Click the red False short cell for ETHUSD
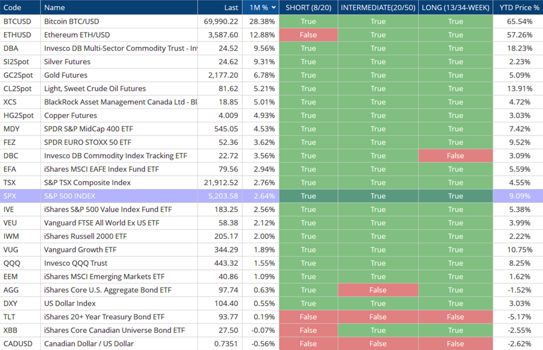The width and height of the screenshot is (543, 350). coord(308,35)
